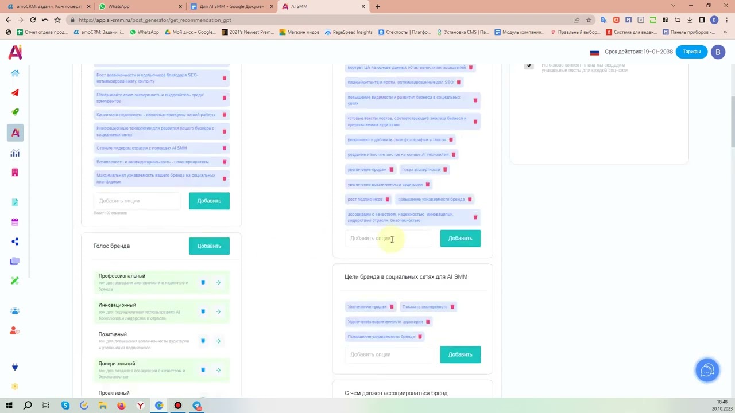
Task: Bookmark this page with the star icon
Action: pyautogui.click(x=589, y=20)
